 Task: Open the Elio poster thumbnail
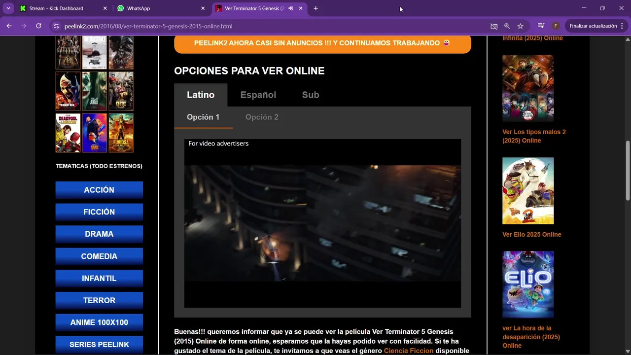(528, 284)
